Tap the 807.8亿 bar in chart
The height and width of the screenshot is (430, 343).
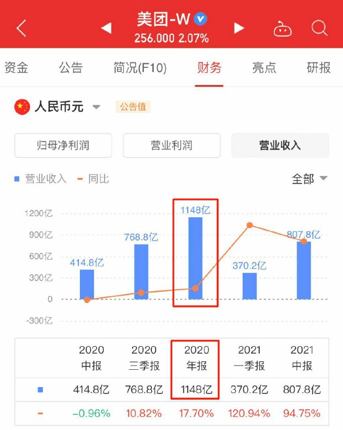point(304,270)
